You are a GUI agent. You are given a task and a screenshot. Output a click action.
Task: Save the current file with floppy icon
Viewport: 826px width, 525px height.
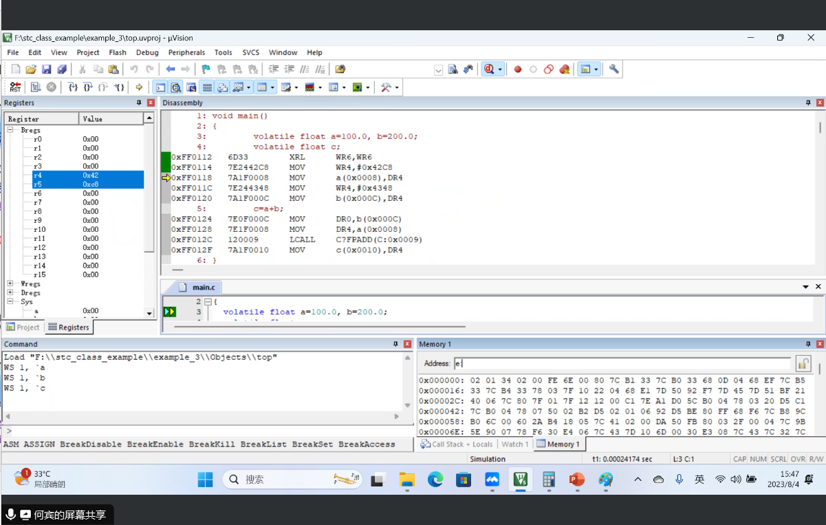click(x=46, y=69)
